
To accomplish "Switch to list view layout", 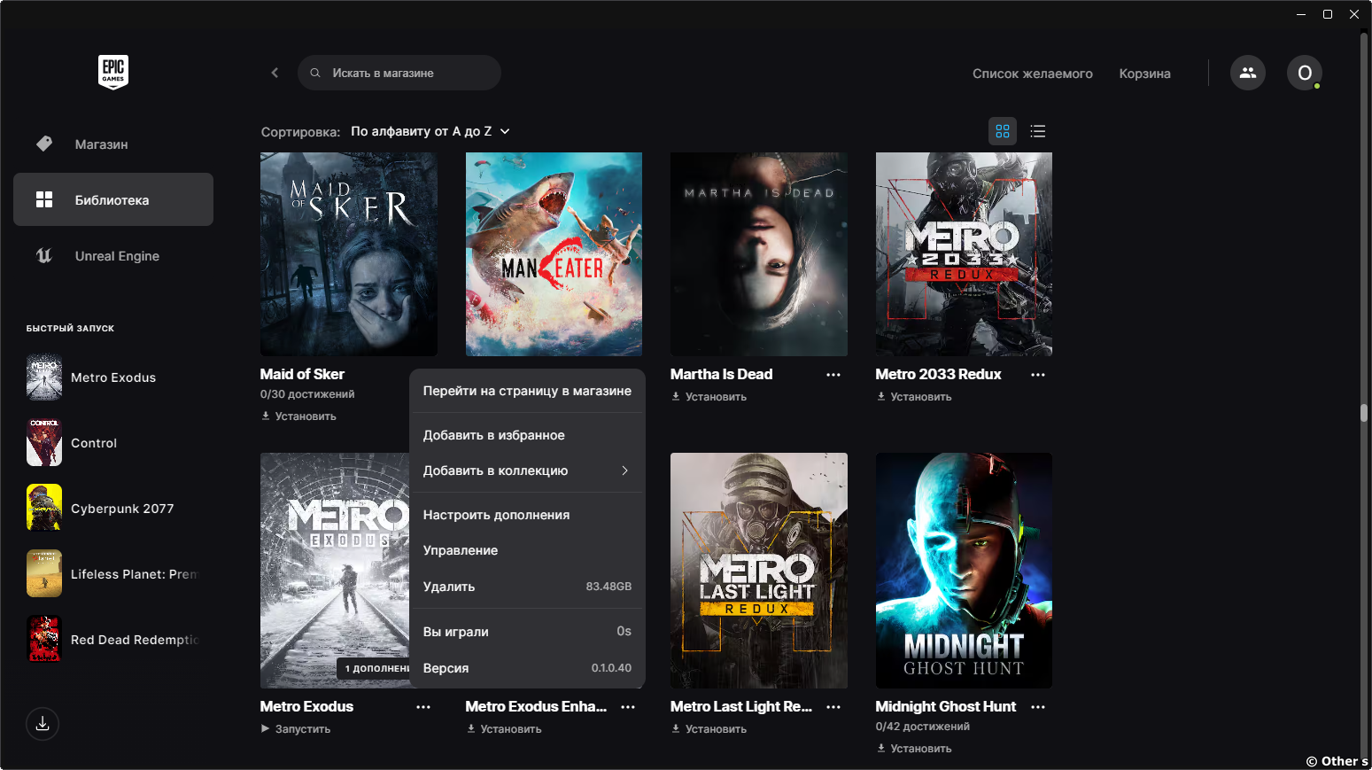I will click(x=1038, y=131).
